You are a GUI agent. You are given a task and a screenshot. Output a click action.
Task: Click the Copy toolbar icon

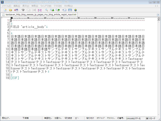[x=28, y=10]
